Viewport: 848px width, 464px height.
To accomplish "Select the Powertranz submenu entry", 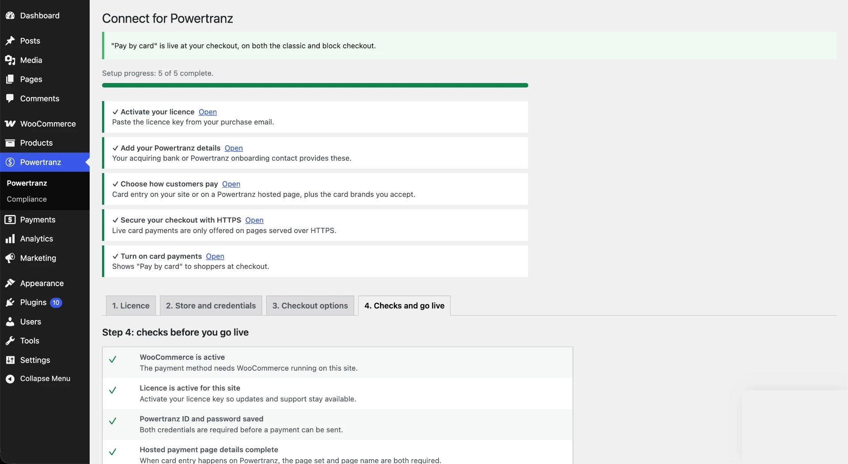I will (x=27, y=183).
